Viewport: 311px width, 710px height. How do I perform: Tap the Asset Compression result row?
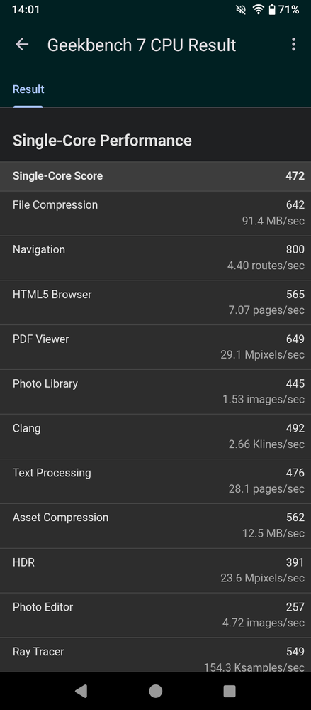coord(156,526)
